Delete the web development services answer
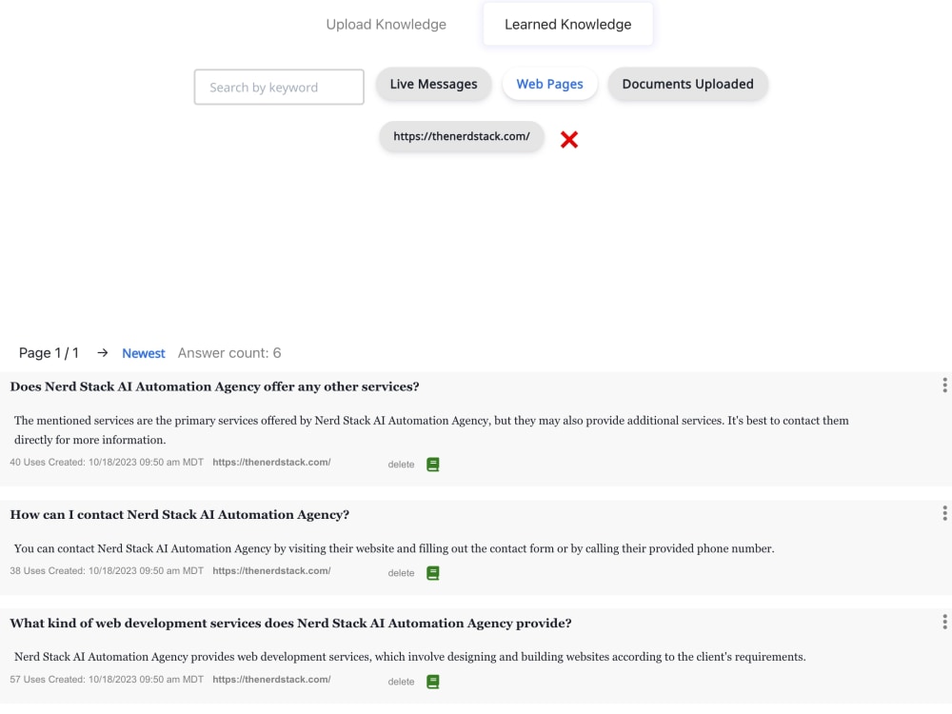The width and height of the screenshot is (952, 714). point(401,681)
